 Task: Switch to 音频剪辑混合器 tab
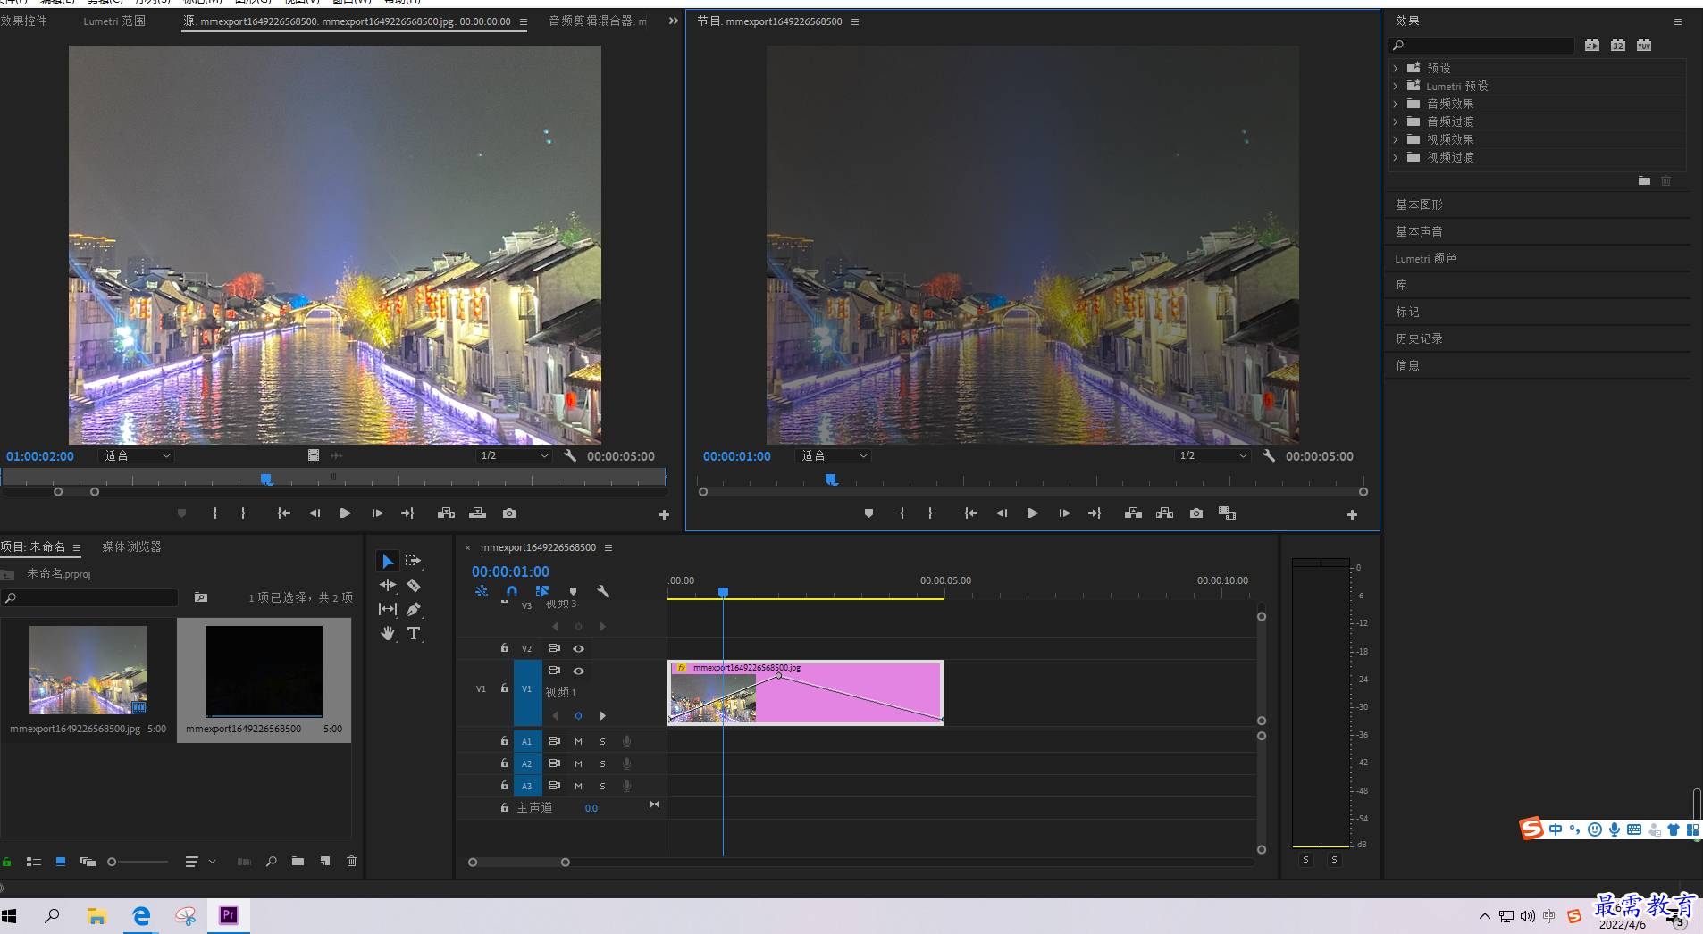click(598, 21)
